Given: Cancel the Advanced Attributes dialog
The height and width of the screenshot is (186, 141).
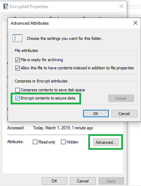Looking at the screenshot, I should [124, 114].
